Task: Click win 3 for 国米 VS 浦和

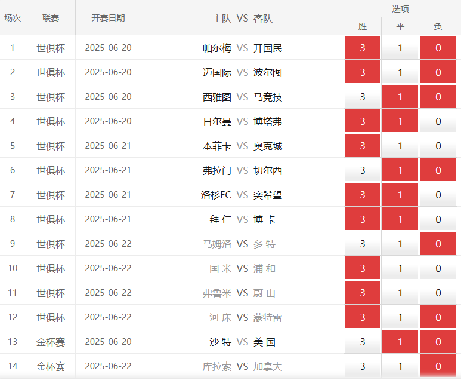Action: 363,268
